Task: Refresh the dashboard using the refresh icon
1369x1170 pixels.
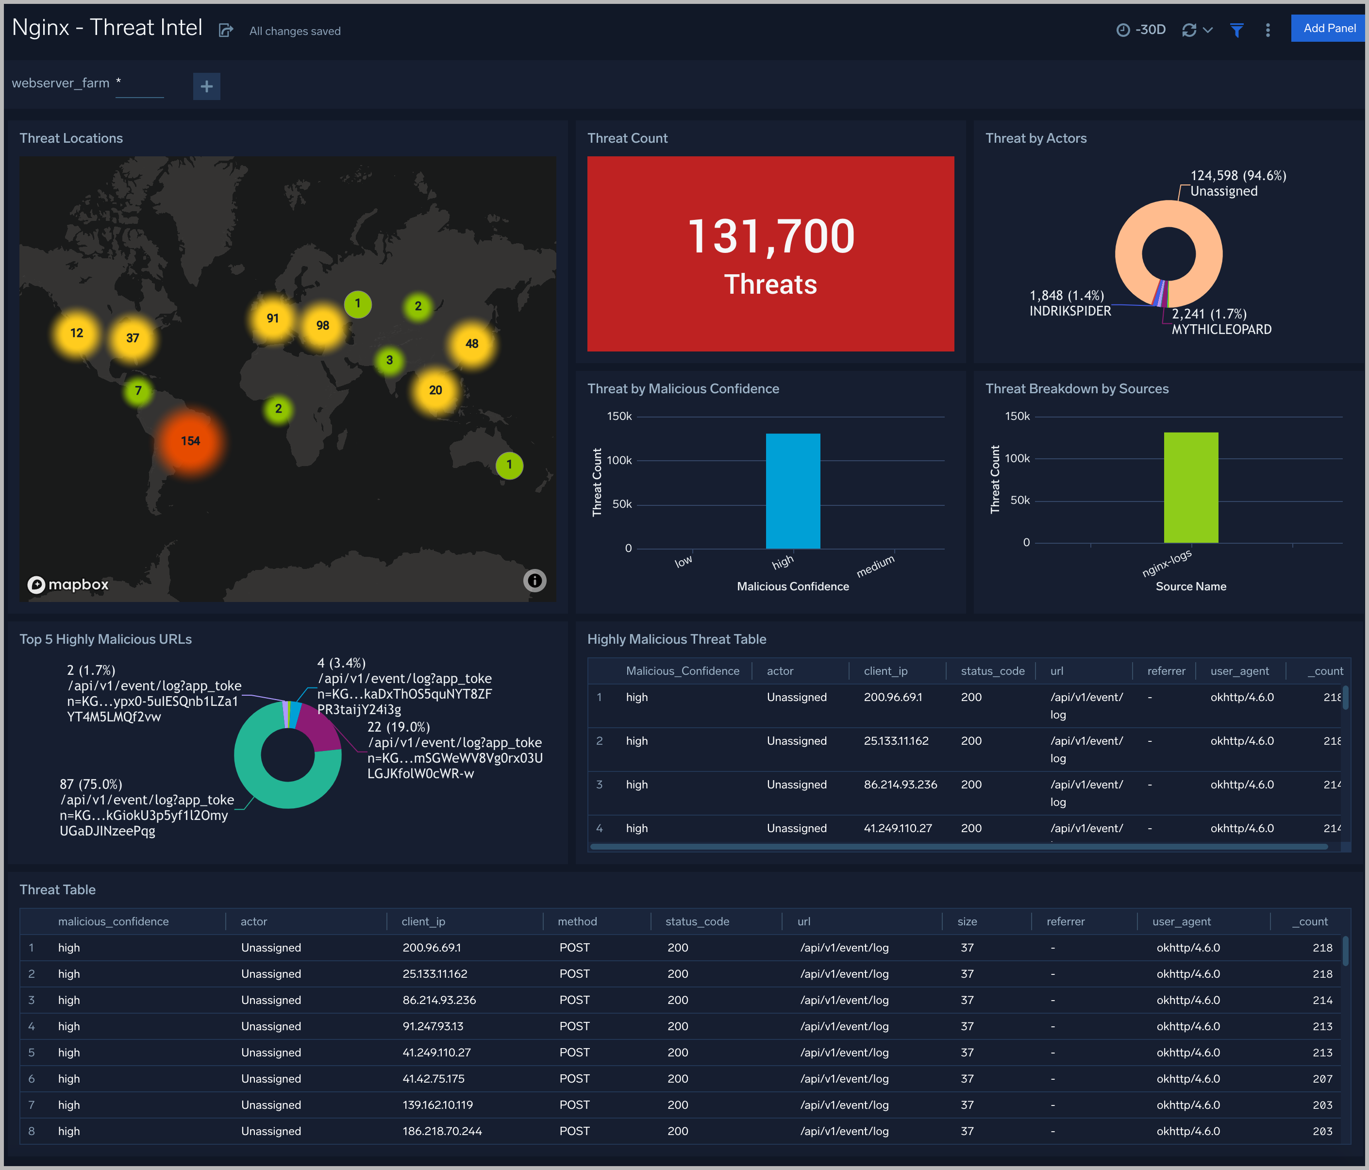Action: click(x=1188, y=30)
